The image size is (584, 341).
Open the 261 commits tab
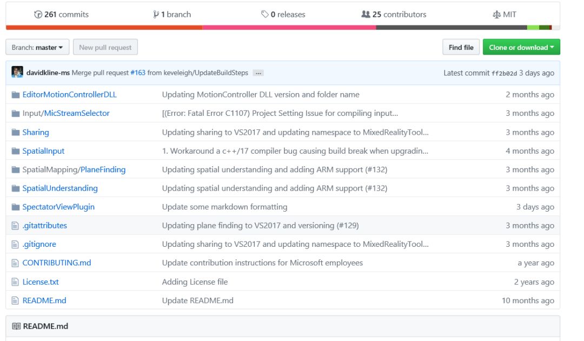point(66,15)
